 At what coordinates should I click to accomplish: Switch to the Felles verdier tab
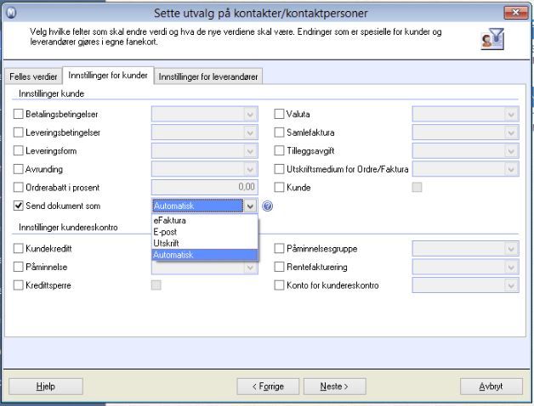coord(32,76)
